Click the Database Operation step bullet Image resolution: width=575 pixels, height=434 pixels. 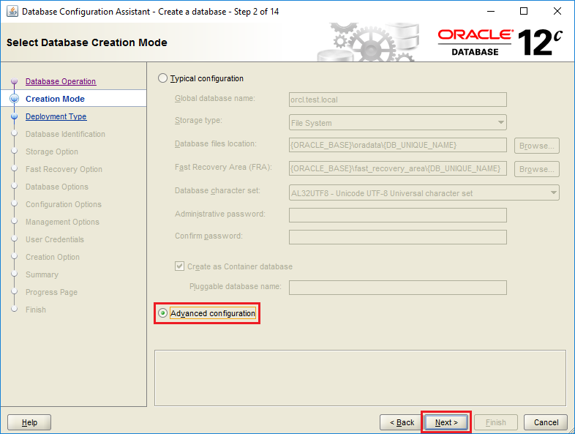point(15,81)
